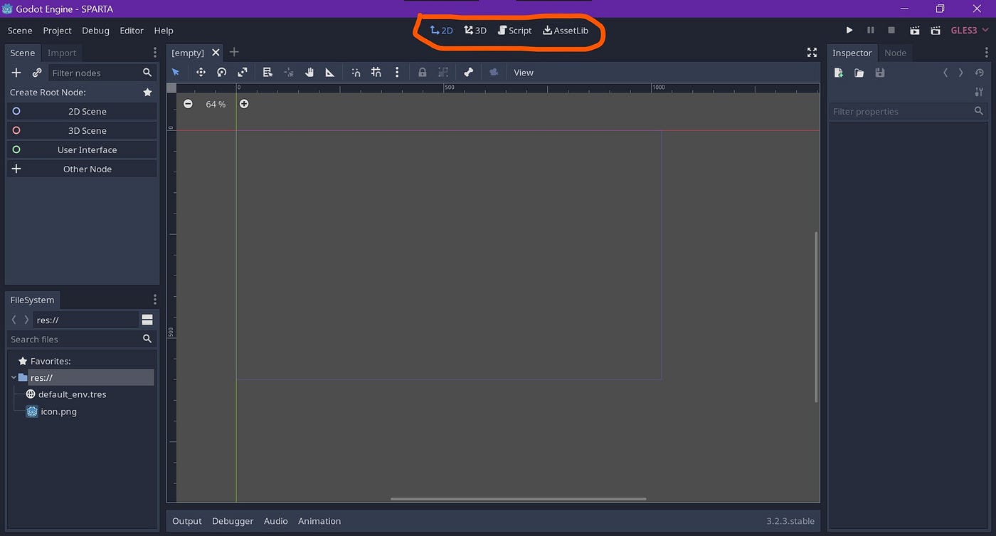The width and height of the screenshot is (996, 536).
Task: Click the canvas preview override icon
Action: coord(494,72)
